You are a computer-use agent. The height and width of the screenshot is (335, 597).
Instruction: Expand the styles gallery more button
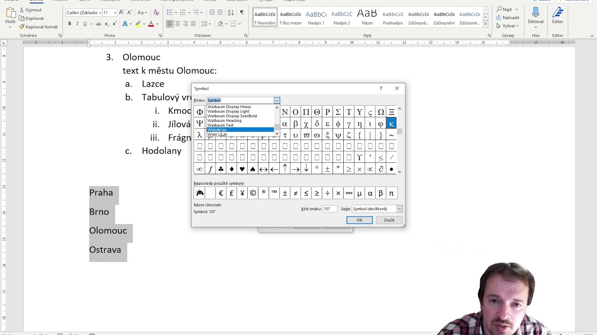[x=486, y=24]
